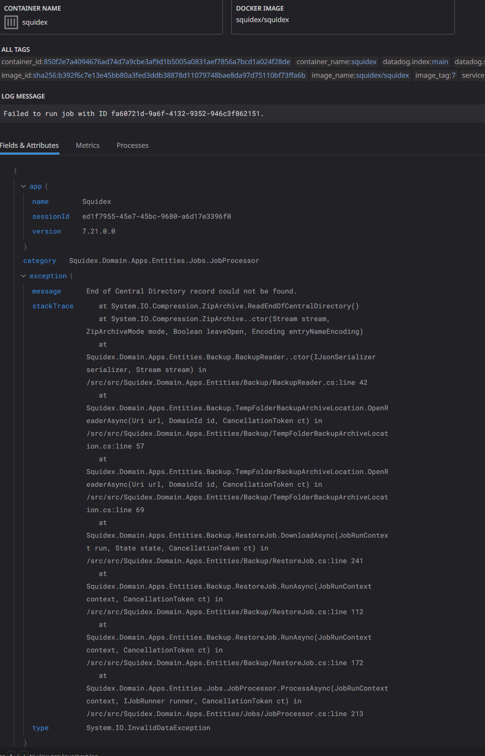485x756 pixels.
Task: Click the End of Central Directory message
Action: coord(191,291)
